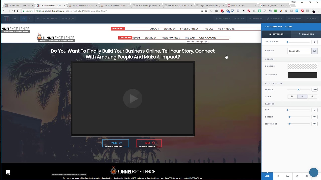Click the Funnel Excellence footer logo
The image size is (321, 180).
tap(133, 171)
